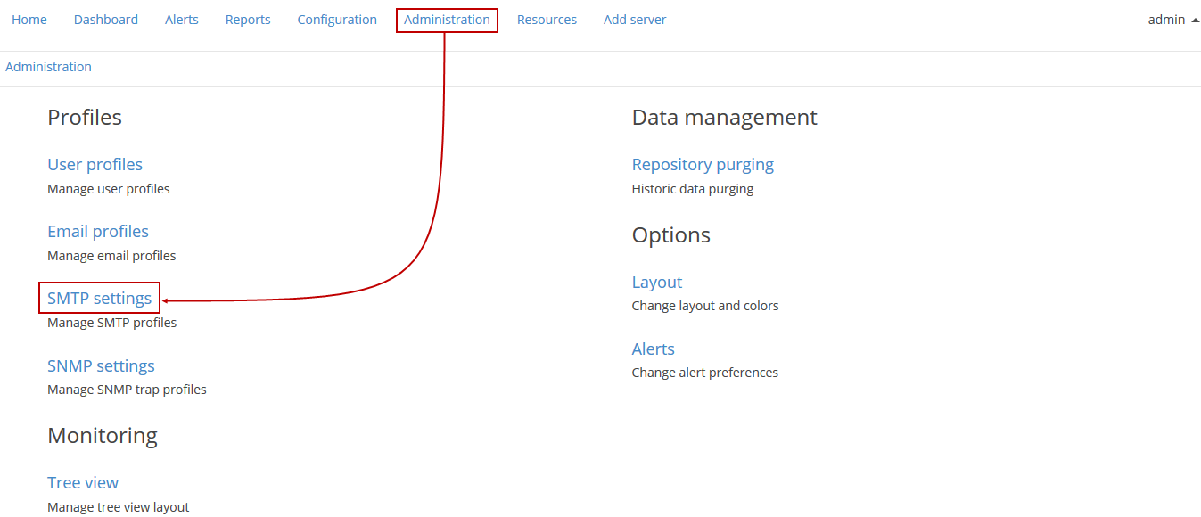Screen dimensions: 1201x517
Task: Open Resources from the top bar
Action: coord(547,20)
